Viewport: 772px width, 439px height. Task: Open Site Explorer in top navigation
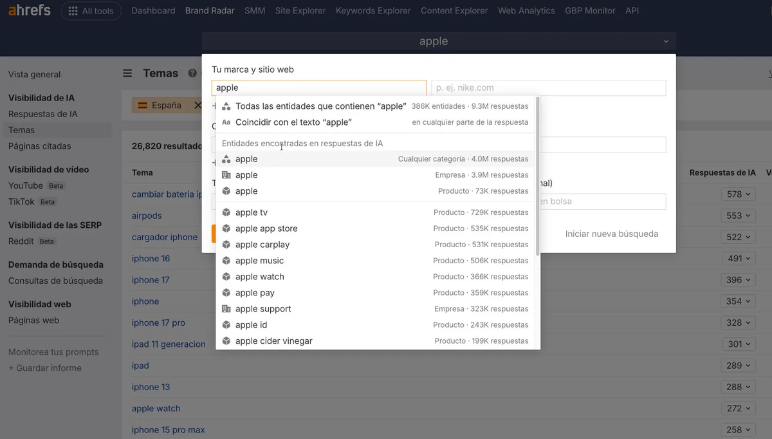(x=300, y=11)
